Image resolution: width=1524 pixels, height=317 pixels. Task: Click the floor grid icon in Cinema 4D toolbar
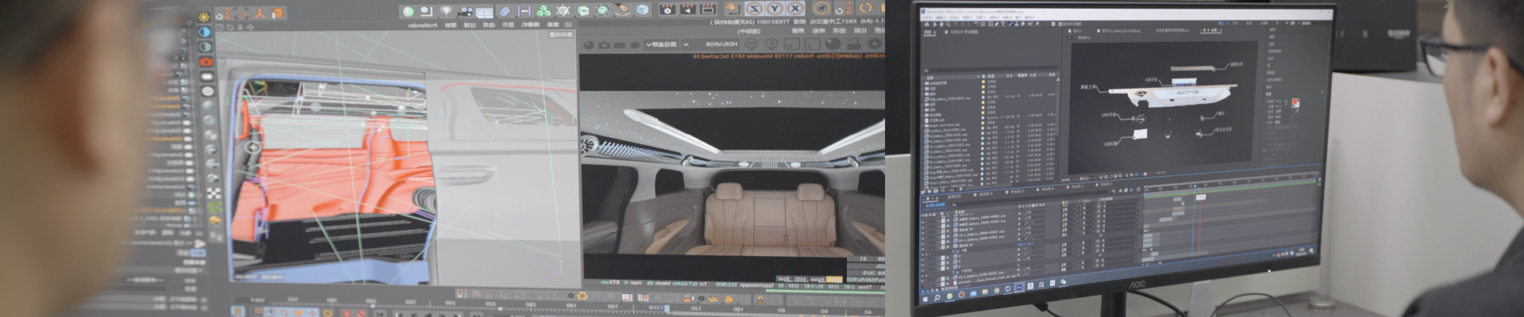484,13
